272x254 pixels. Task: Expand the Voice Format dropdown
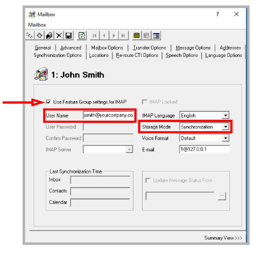tap(226, 138)
